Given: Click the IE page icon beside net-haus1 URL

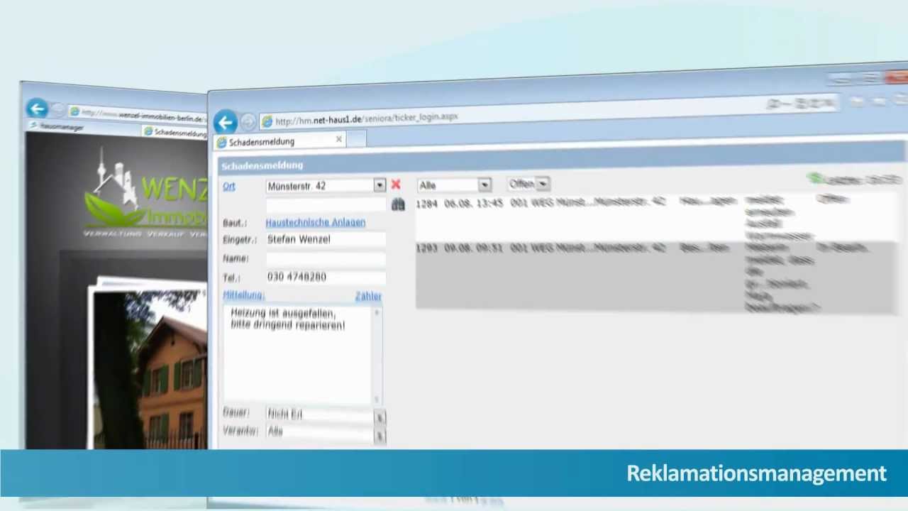Looking at the screenshot, I should point(267,121).
